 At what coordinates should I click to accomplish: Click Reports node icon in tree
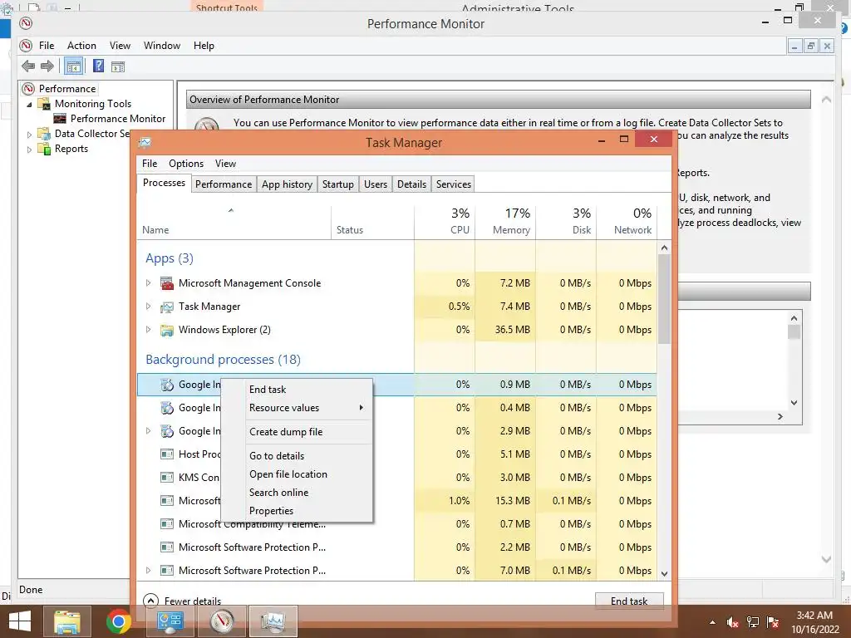pos(43,149)
